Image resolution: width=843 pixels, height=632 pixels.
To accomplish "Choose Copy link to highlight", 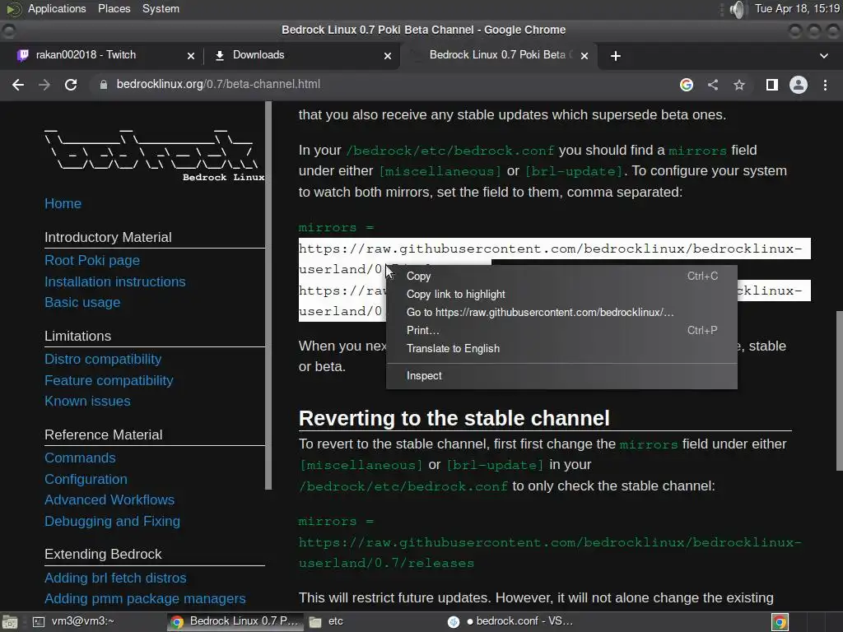I will click(x=561, y=295).
